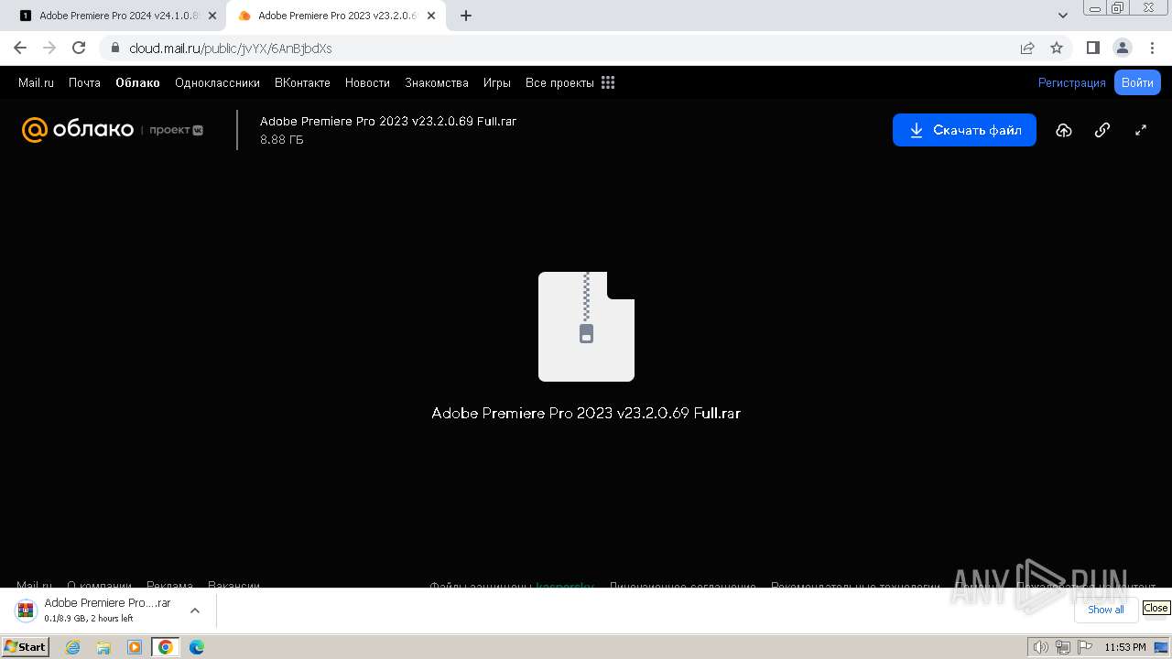Open the Игры link
The height and width of the screenshot is (659, 1172).
coord(497,82)
